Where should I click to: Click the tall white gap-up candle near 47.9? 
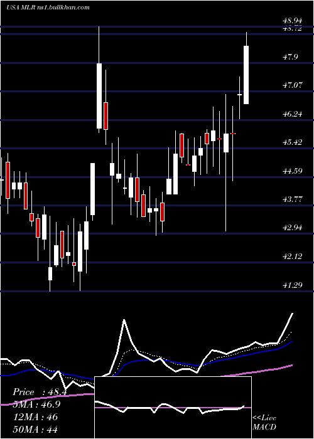click(x=99, y=96)
